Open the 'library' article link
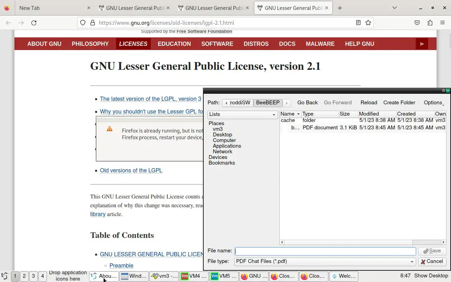This screenshot has width=451, height=282. click(x=98, y=214)
